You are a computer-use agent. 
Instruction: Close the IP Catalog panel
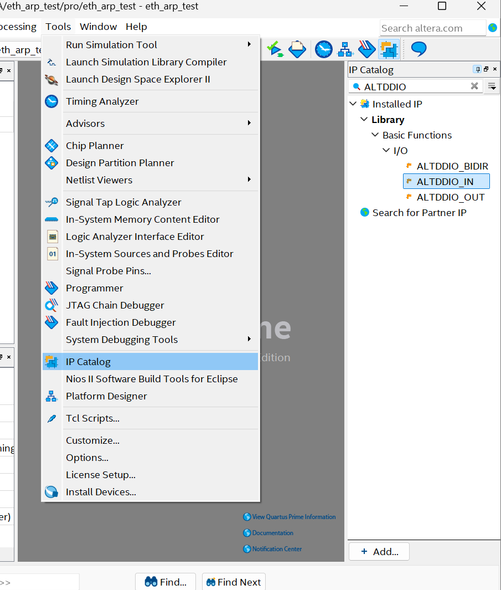click(x=495, y=69)
